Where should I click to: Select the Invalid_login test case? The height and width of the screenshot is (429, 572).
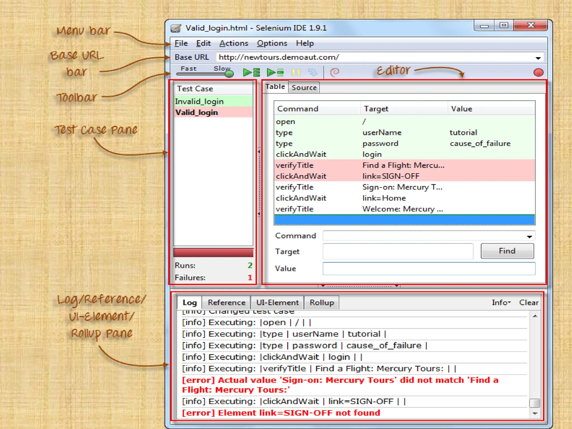coord(199,101)
